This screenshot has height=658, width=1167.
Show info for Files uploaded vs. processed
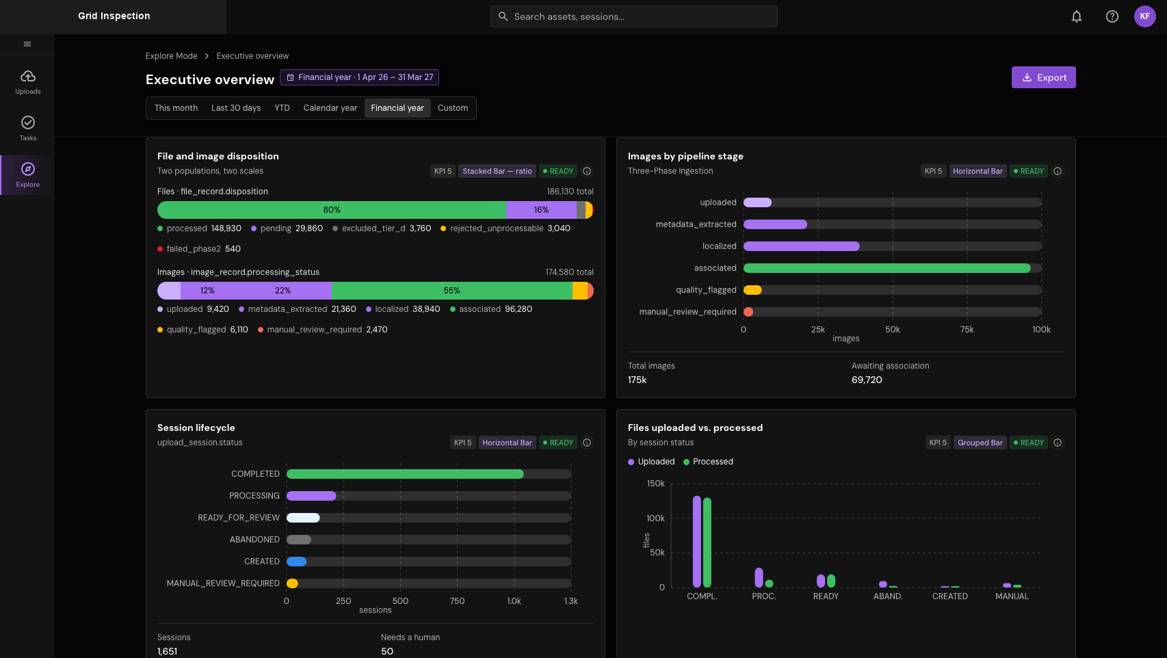click(1058, 443)
